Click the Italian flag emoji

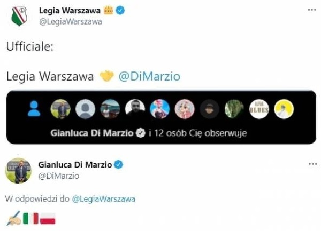coord(30,218)
